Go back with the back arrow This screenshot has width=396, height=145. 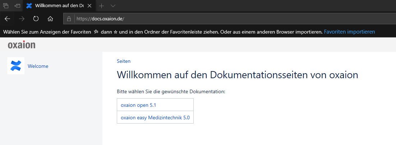click(8, 19)
